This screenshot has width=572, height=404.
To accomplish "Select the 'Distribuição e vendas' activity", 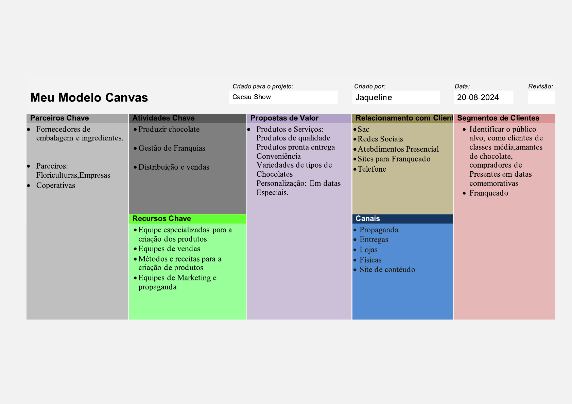I will tap(174, 167).
